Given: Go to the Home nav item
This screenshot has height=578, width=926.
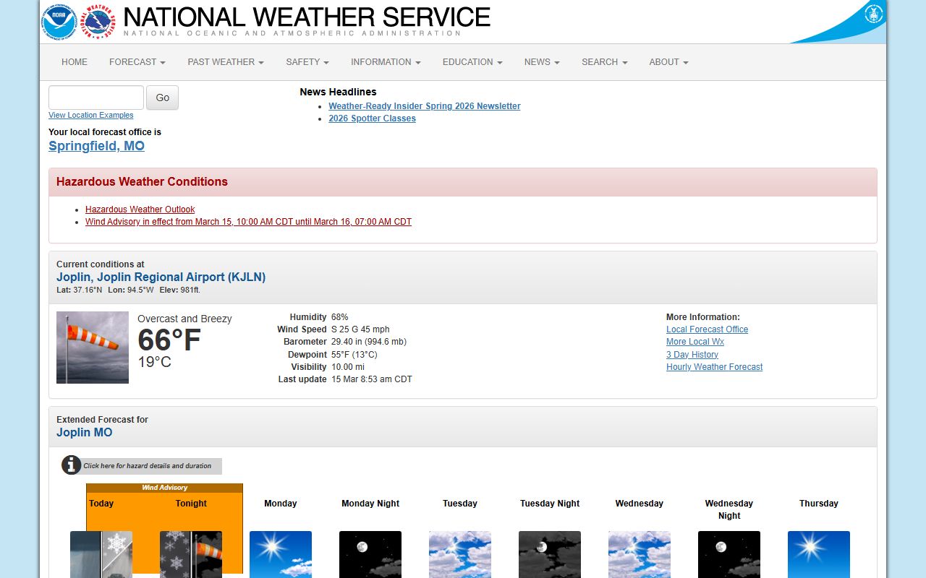Looking at the screenshot, I should pos(75,62).
